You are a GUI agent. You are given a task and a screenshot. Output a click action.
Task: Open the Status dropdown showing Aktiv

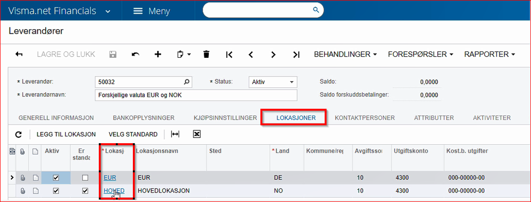coord(273,82)
